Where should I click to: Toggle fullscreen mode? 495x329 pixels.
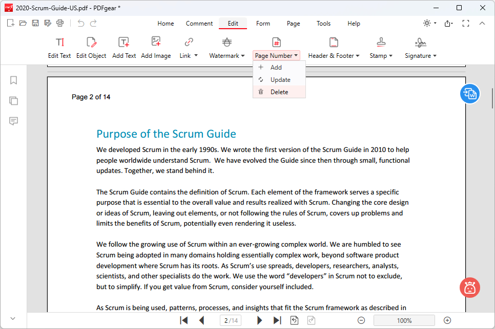pyautogui.click(x=466, y=23)
